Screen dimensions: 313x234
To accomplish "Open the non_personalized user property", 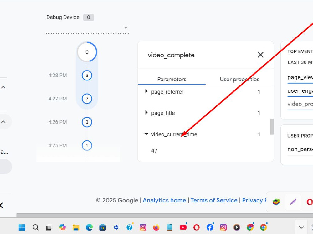I will click(300, 149).
